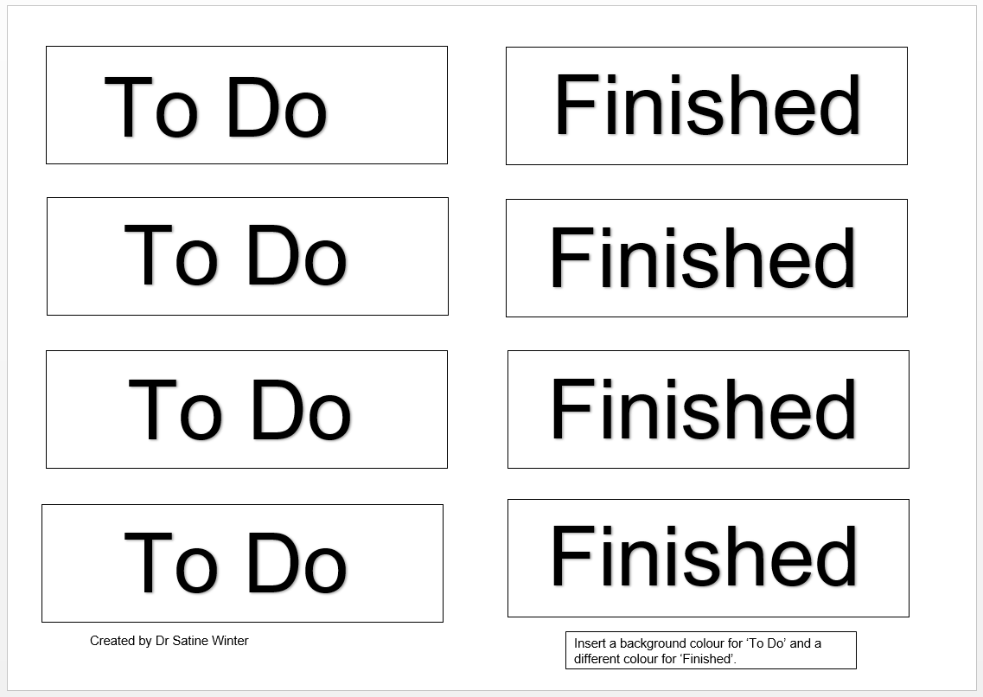
Task: Click inside the background colour instruction box
Action: click(x=711, y=650)
